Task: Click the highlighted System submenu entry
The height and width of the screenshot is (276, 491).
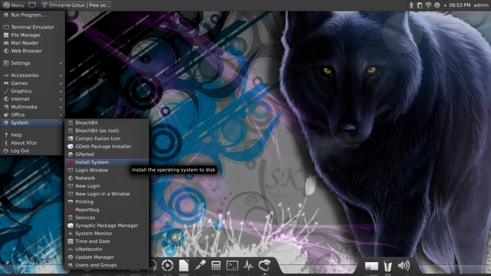Action: point(32,123)
